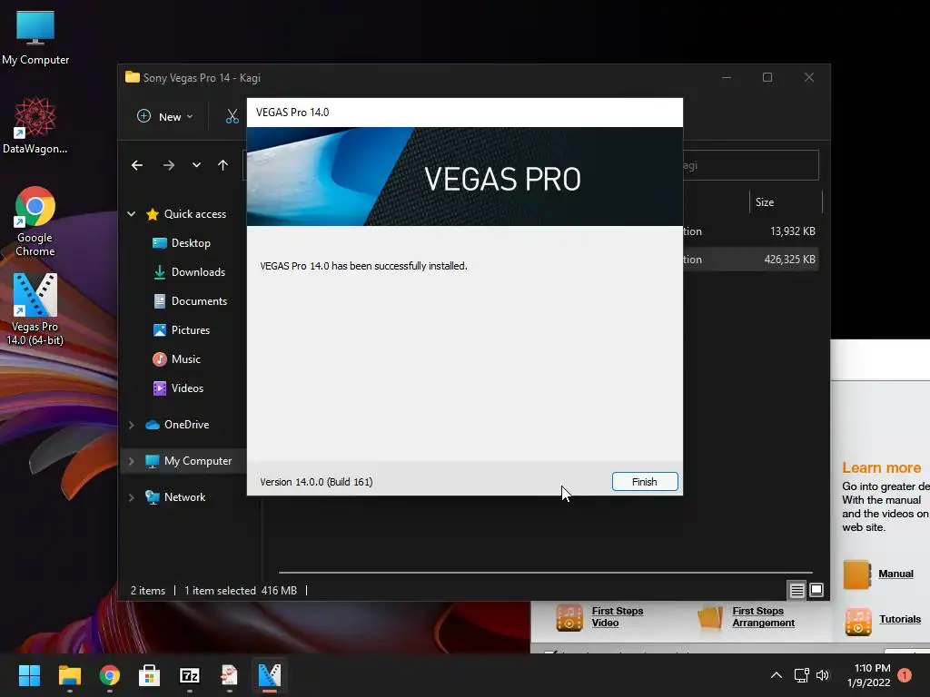Screen dimensions: 930x697
Task: Click the horizontal scrollbar in Explorer
Action: point(545,573)
